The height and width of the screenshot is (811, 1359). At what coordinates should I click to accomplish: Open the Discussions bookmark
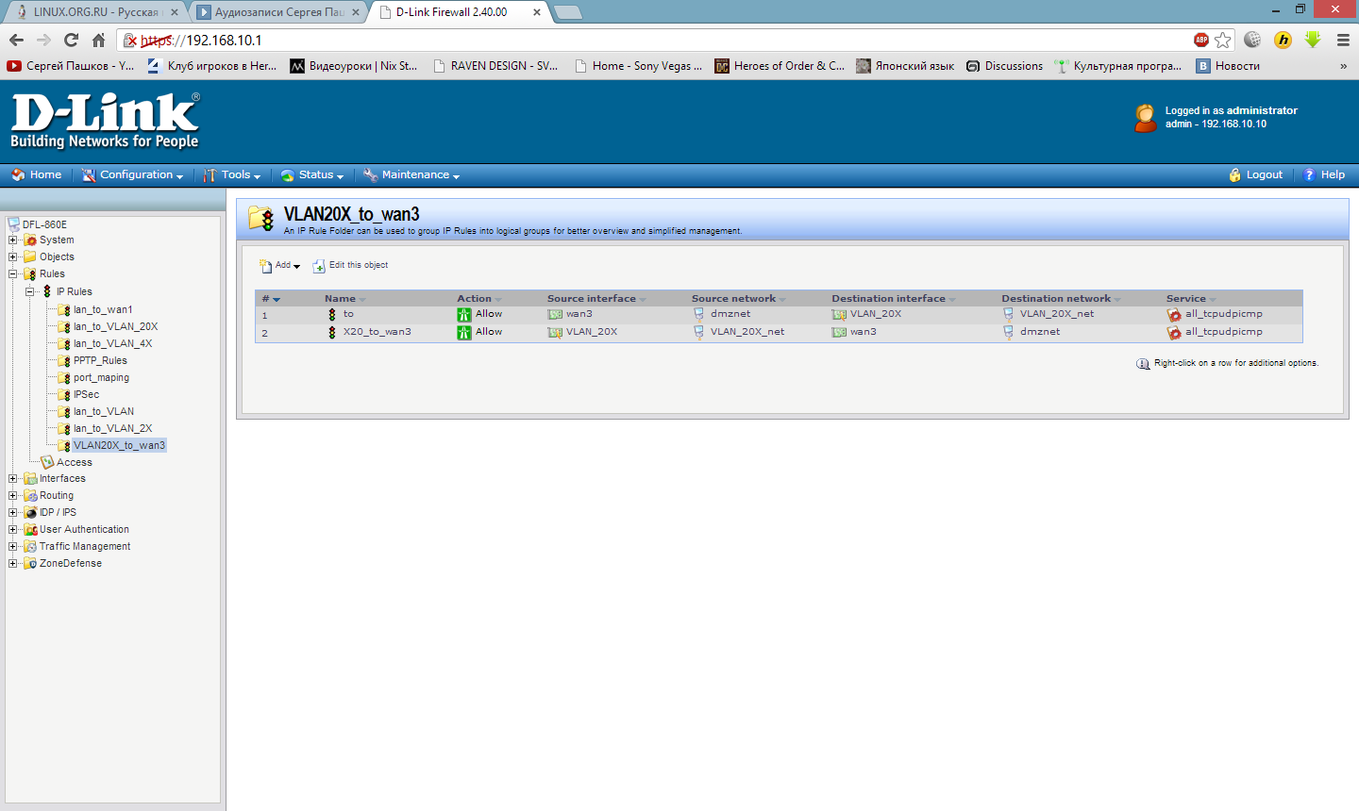[1004, 66]
